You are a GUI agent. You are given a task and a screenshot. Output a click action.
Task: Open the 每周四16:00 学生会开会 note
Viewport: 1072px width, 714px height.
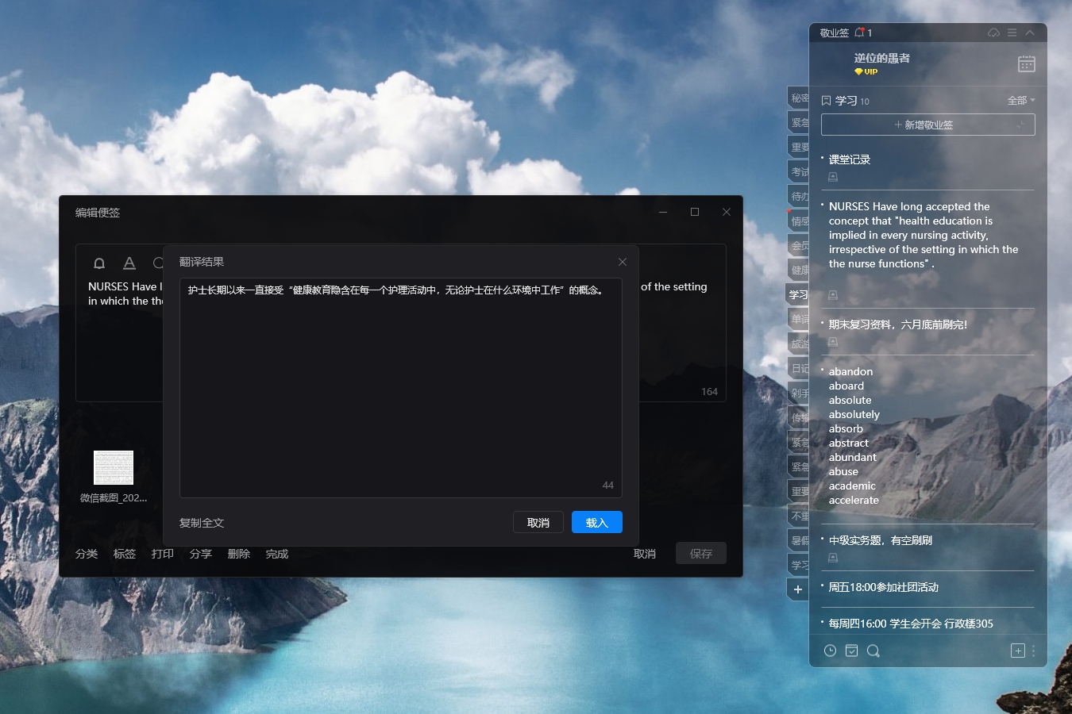tap(911, 624)
